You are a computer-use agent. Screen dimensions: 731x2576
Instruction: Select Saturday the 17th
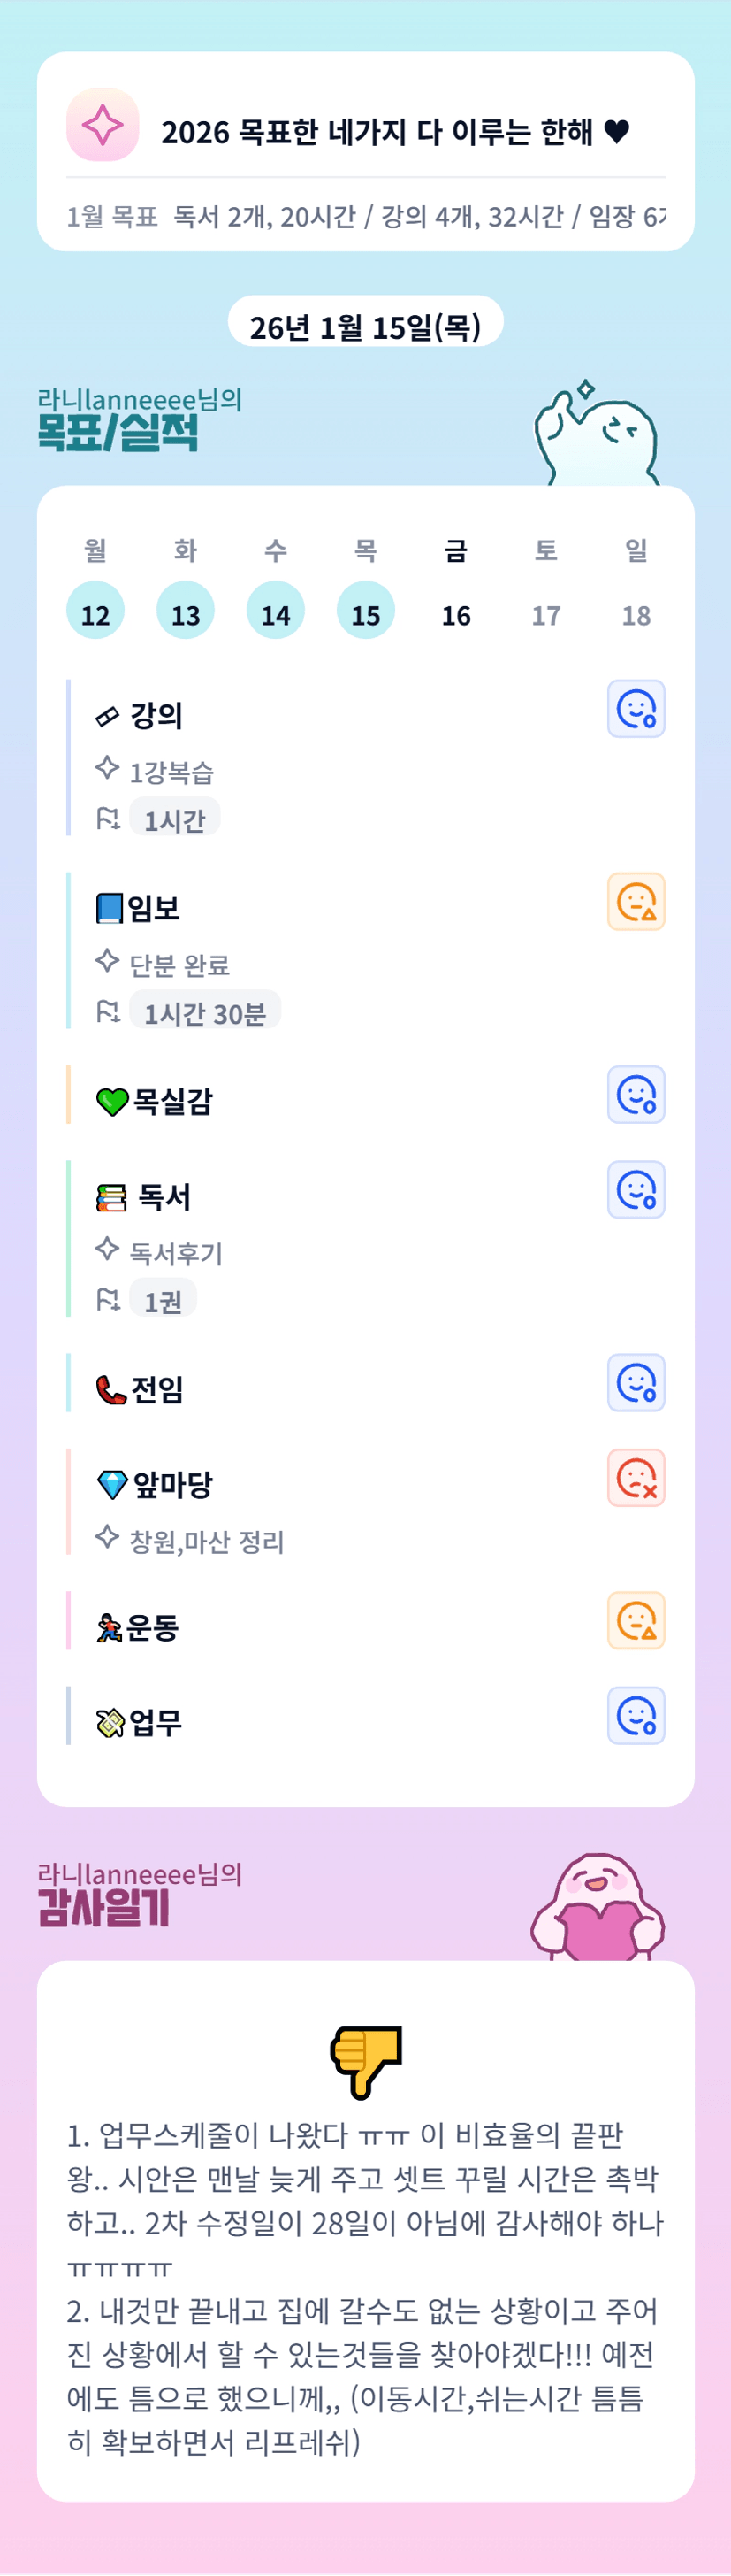click(x=546, y=613)
